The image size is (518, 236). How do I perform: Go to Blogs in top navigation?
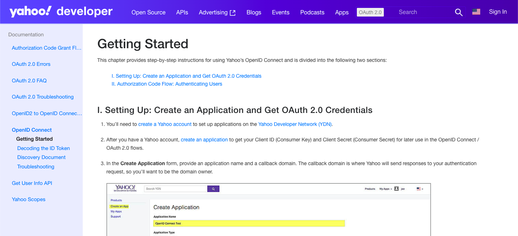(254, 12)
